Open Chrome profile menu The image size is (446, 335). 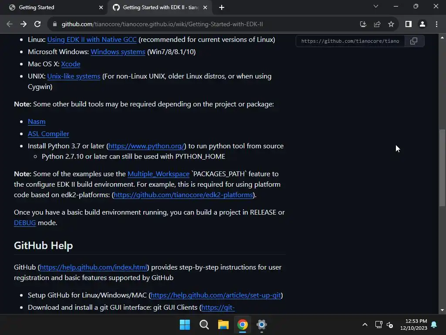pyautogui.click(x=422, y=24)
